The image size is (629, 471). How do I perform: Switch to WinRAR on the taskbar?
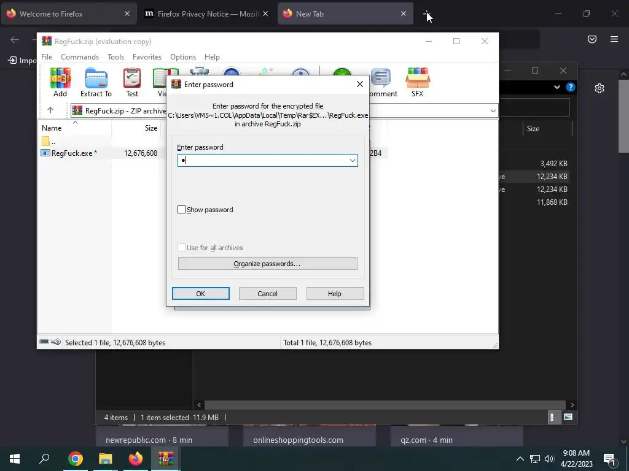point(166,459)
